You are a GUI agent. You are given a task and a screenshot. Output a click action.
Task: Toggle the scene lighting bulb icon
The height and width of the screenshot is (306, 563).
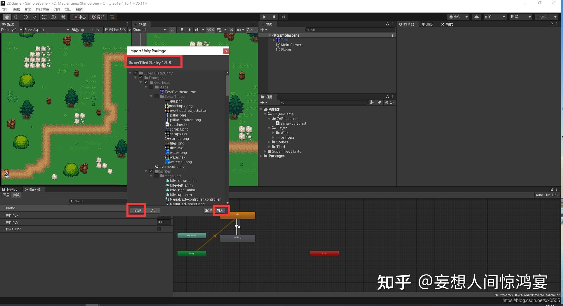[x=182, y=29]
